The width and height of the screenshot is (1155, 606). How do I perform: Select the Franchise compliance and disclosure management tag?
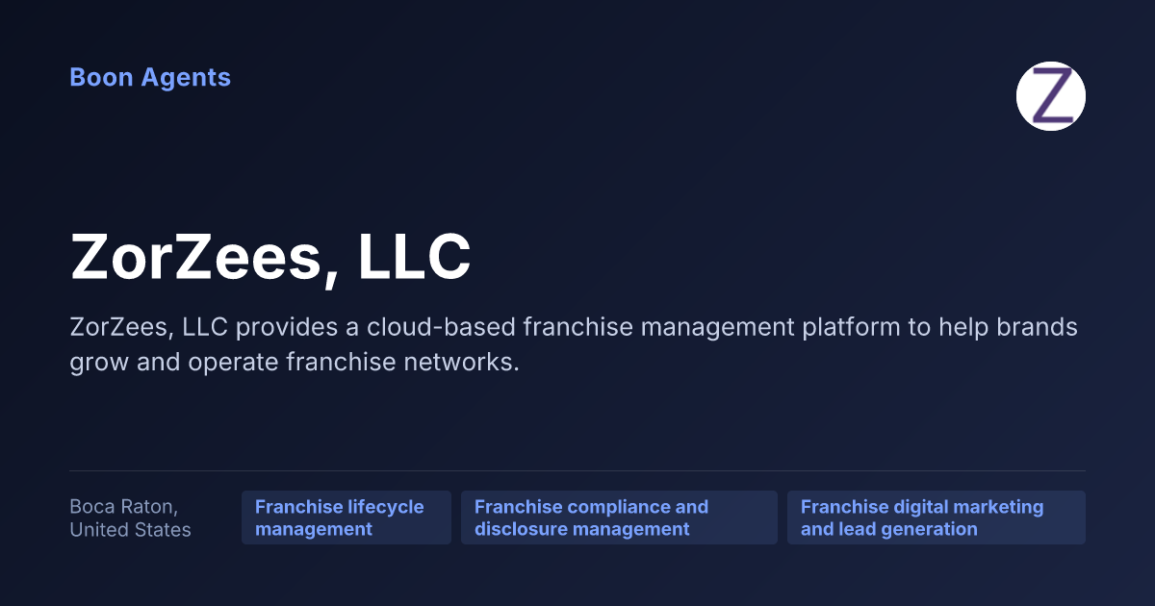pos(619,518)
